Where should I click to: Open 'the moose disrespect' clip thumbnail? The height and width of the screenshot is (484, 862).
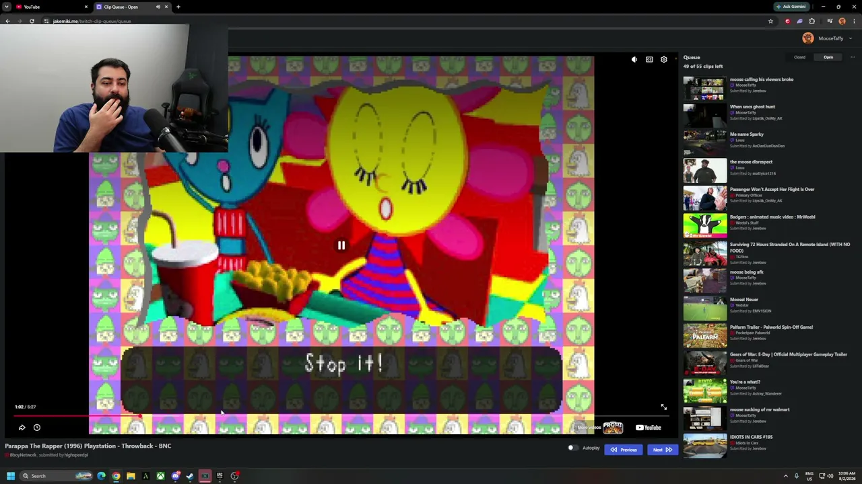coord(704,171)
